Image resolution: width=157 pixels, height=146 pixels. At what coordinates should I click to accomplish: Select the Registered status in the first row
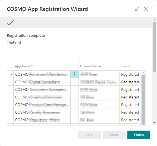point(130,74)
